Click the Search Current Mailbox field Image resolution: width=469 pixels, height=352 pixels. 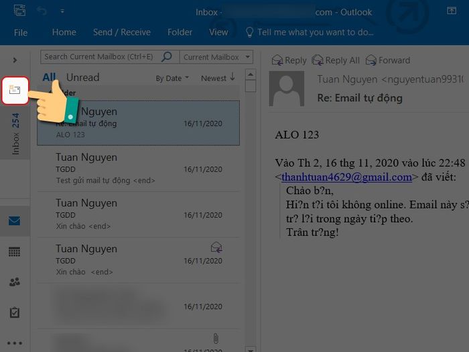pos(100,57)
